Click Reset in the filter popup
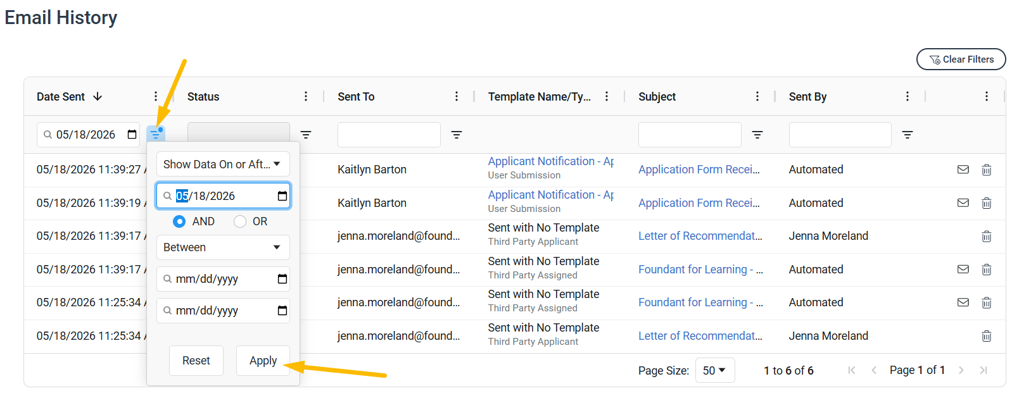This screenshot has width=1031, height=398. tap(196, 361)
